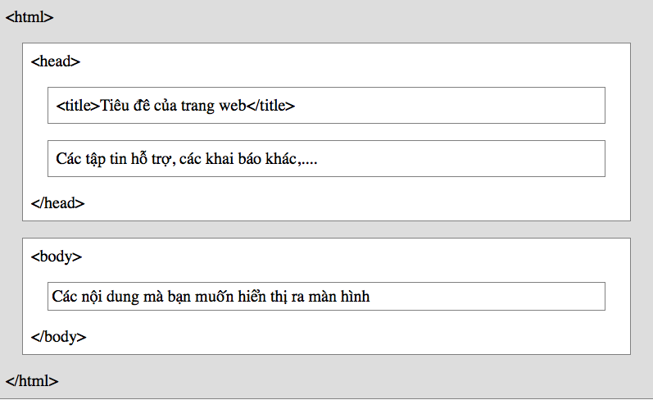
Task: Click the opening <html> tag text
Action: point(29,17)
